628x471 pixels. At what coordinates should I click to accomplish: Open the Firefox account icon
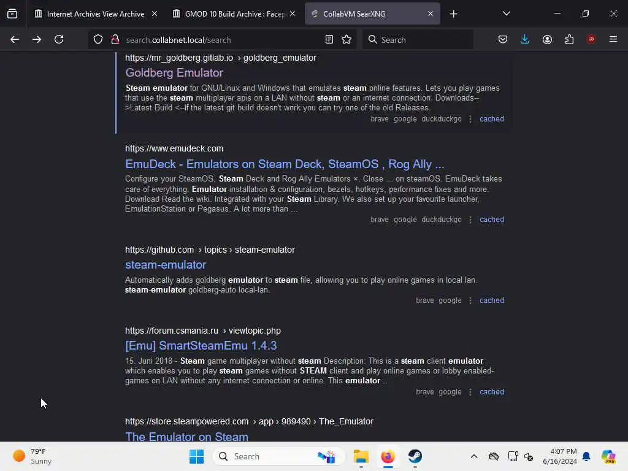547,40
